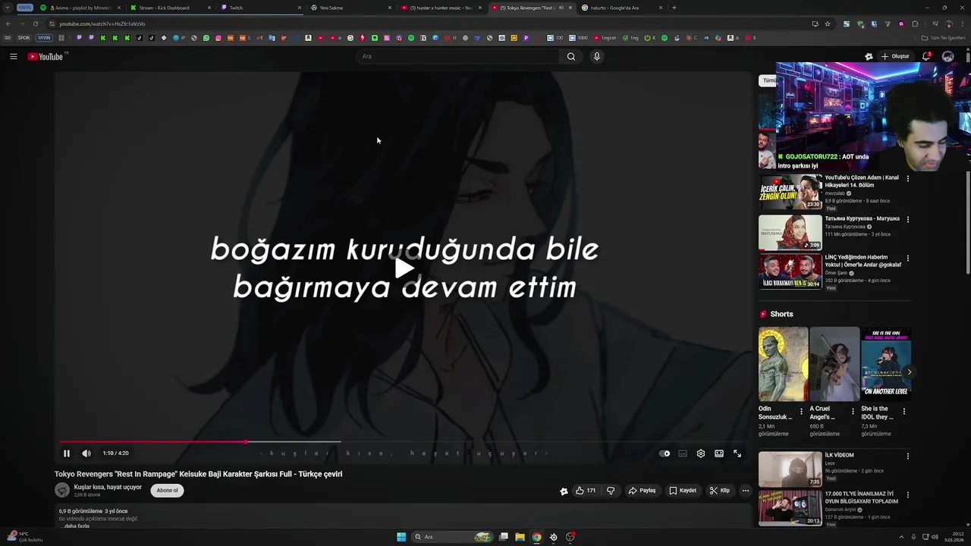Select the Tümü filter chip in sidebar
This screenshot has height=546, width=971.
pos(768,80)
